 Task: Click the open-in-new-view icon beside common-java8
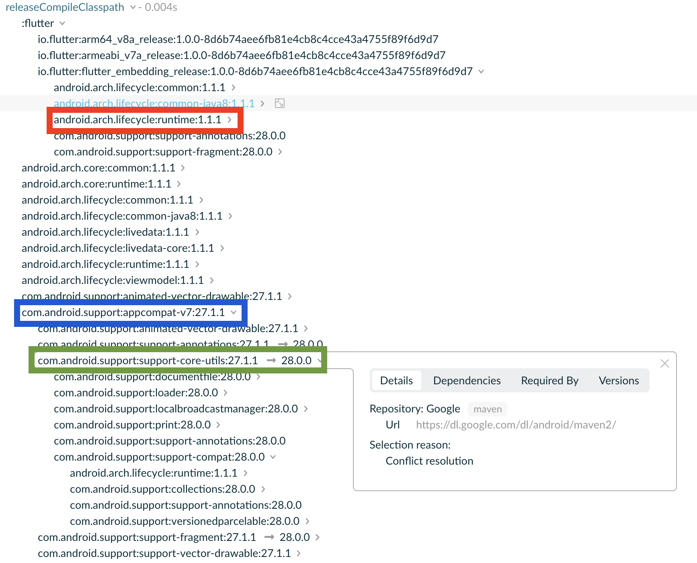(279, 103)
